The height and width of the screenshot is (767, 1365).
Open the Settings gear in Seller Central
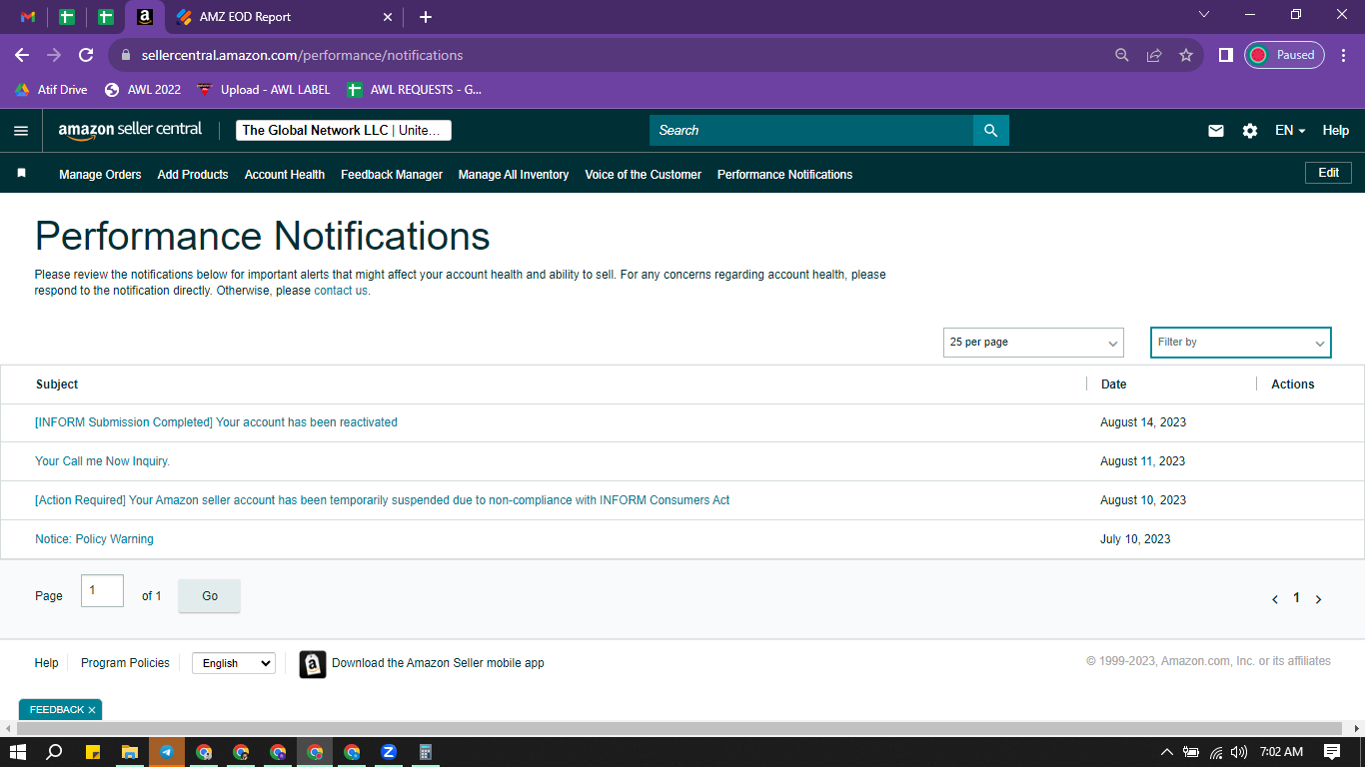1250,131
